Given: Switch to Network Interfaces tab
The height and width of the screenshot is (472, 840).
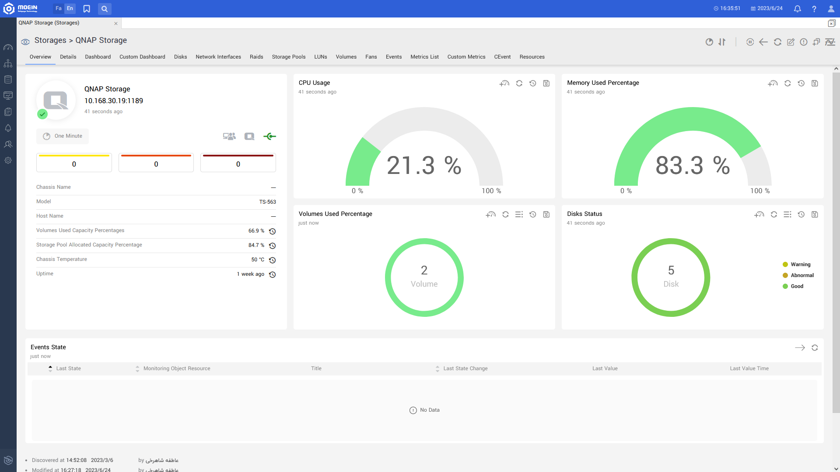Looking at the screenshot, I should tap(218, 57).
